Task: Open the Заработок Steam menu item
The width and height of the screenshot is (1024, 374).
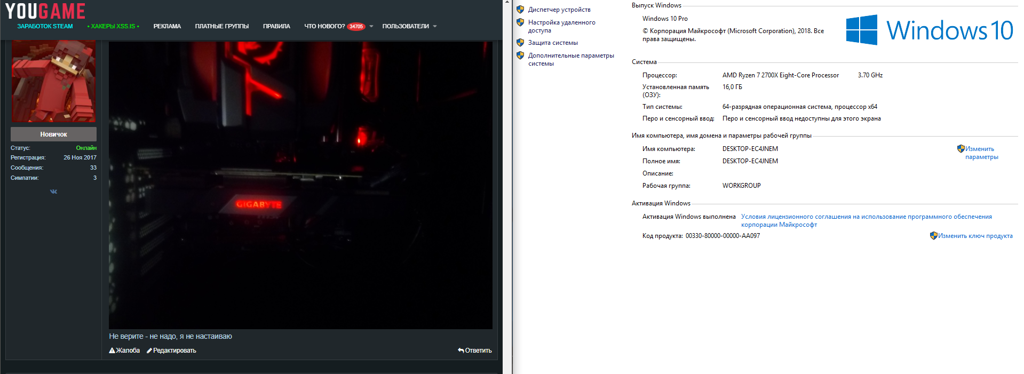Action: 45,26
